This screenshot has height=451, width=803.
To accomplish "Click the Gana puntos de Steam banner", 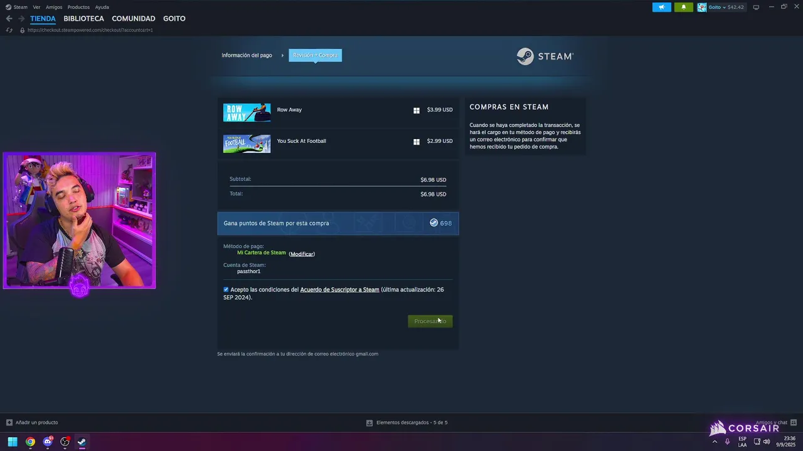I will (338, 223).
